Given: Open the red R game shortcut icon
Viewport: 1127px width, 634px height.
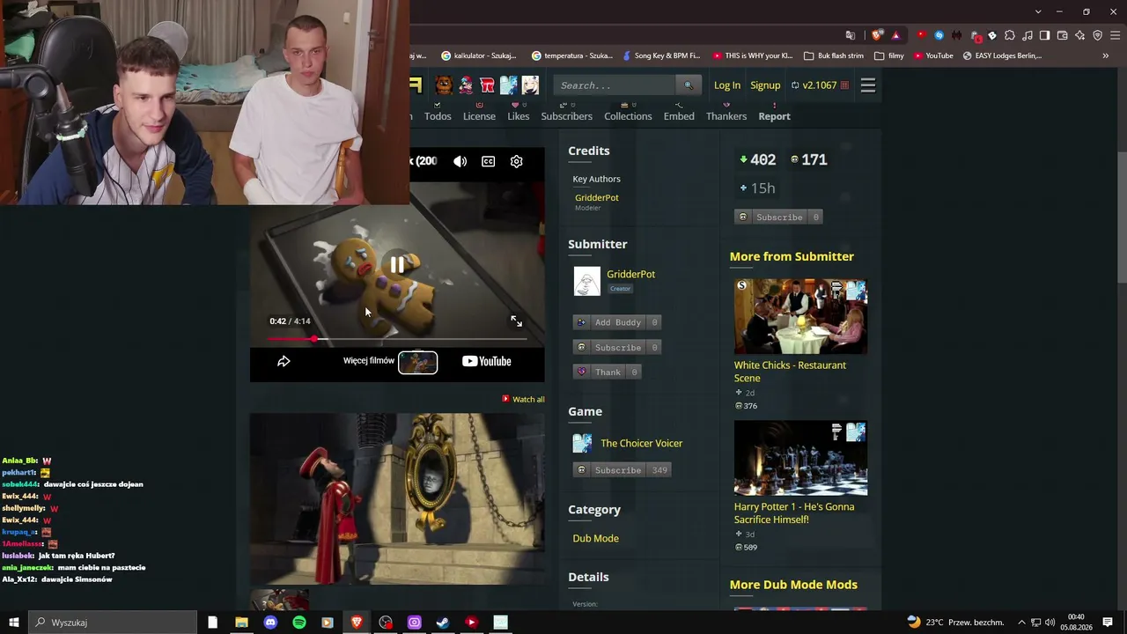Looking at the screenshot, I should [x=487, y=85].
